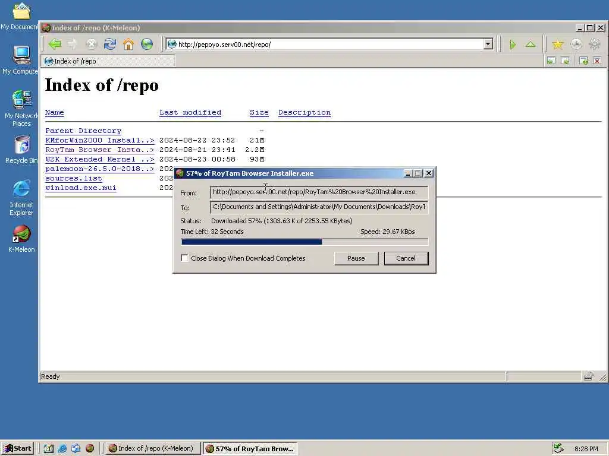Launch Outlook Express from the quick launch bar

pos(76,448)
